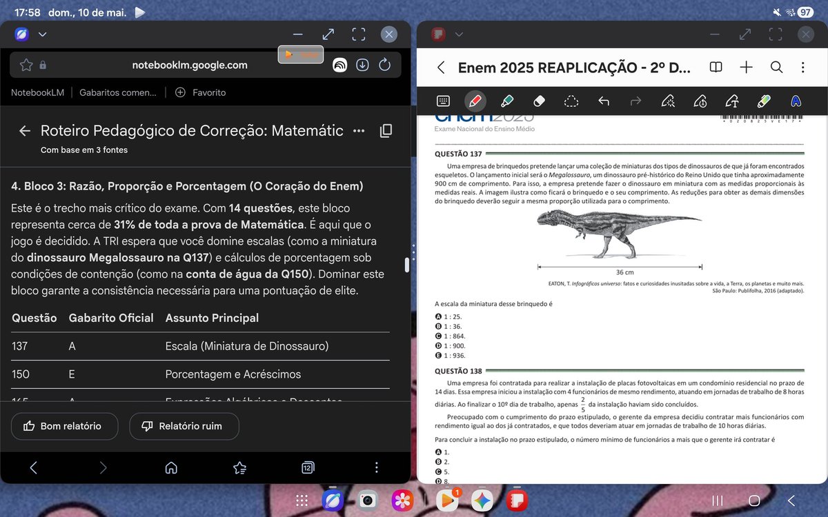The width and height of the screenshot is (828, 517).
Task: Open browser downloads icon
Action: 362,65
